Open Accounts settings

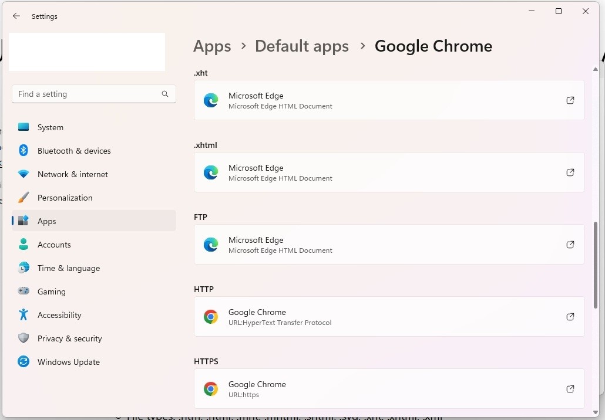pos(94,245)
